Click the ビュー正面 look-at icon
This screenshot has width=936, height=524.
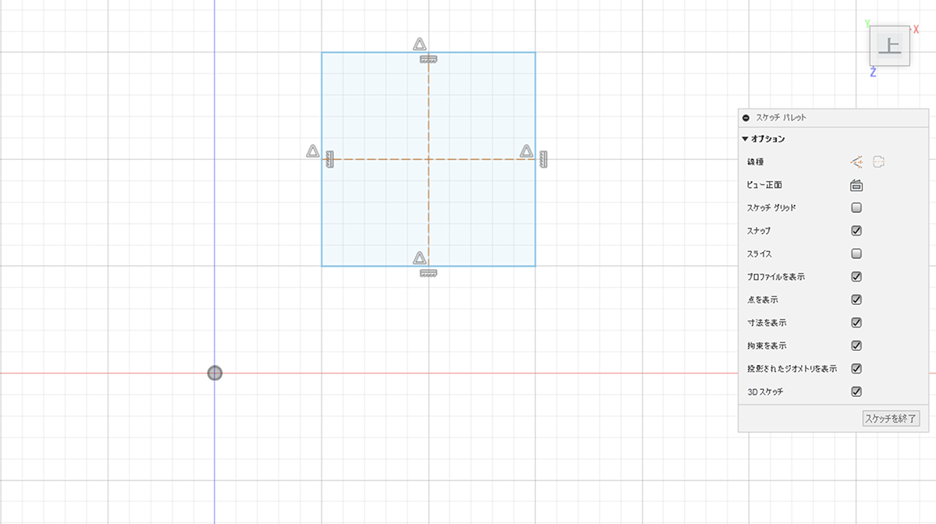pos(856,186)
